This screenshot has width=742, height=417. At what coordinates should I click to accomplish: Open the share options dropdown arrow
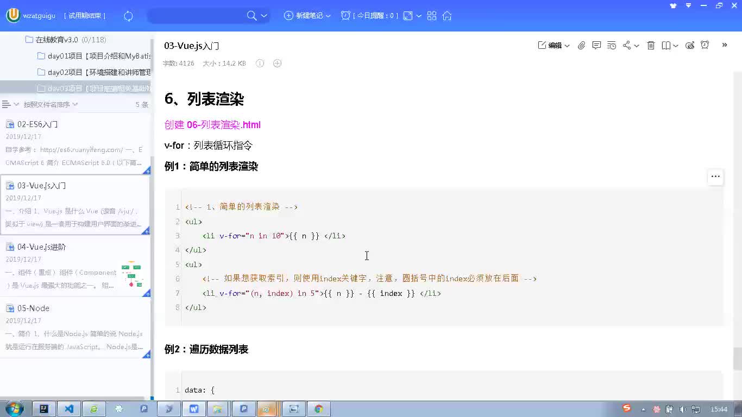click(637, 46)
